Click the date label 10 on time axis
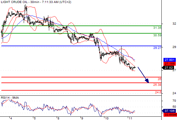177x120 pixels. click(x=107, y=118)
